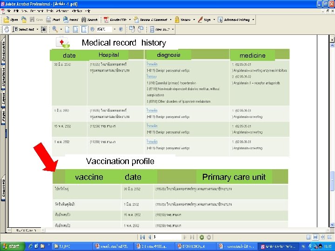335x251 pixels.
Task: Go to next page button
Action: (185, 237)
